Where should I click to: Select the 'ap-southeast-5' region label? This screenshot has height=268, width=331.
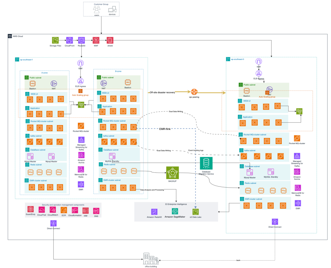coord(238,59)
